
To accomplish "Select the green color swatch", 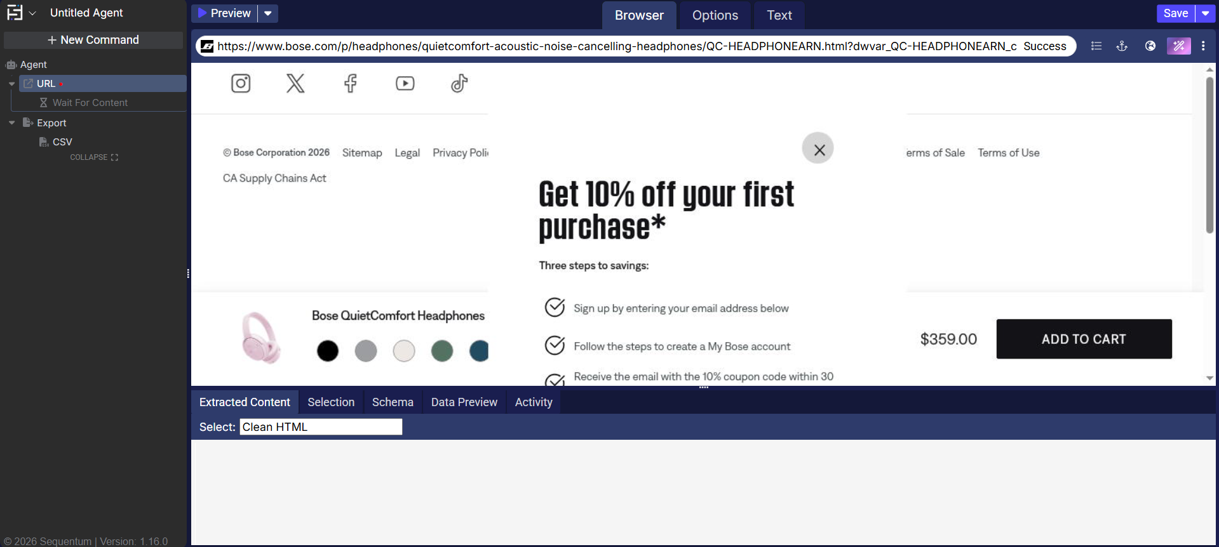I will pyautogui.click(x=442, y=350).
